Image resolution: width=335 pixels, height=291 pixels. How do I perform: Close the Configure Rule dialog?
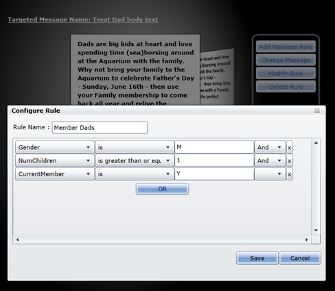[317, 111]
